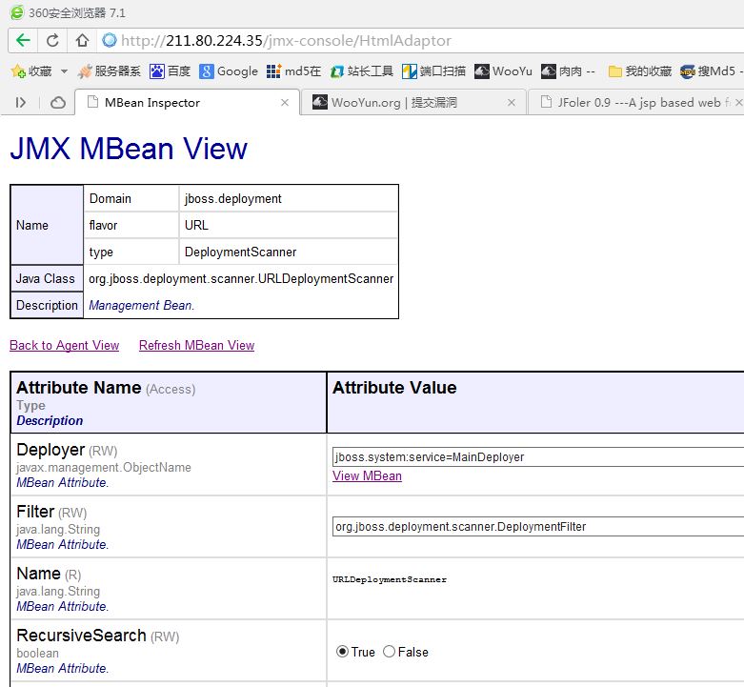Open the 收藏 favorites star bookmark
Screen dimensions: 744x687
[31, 71]
